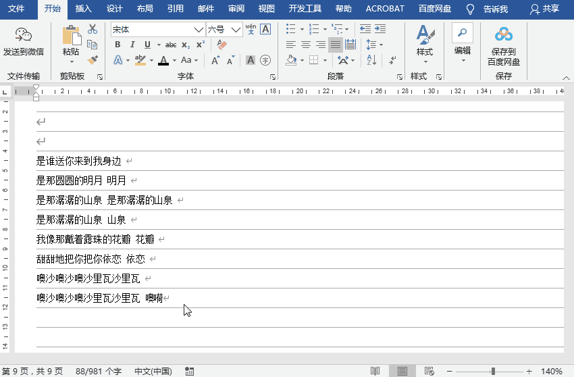
Task: Increase paragraph indent
Action: (380, 29)
